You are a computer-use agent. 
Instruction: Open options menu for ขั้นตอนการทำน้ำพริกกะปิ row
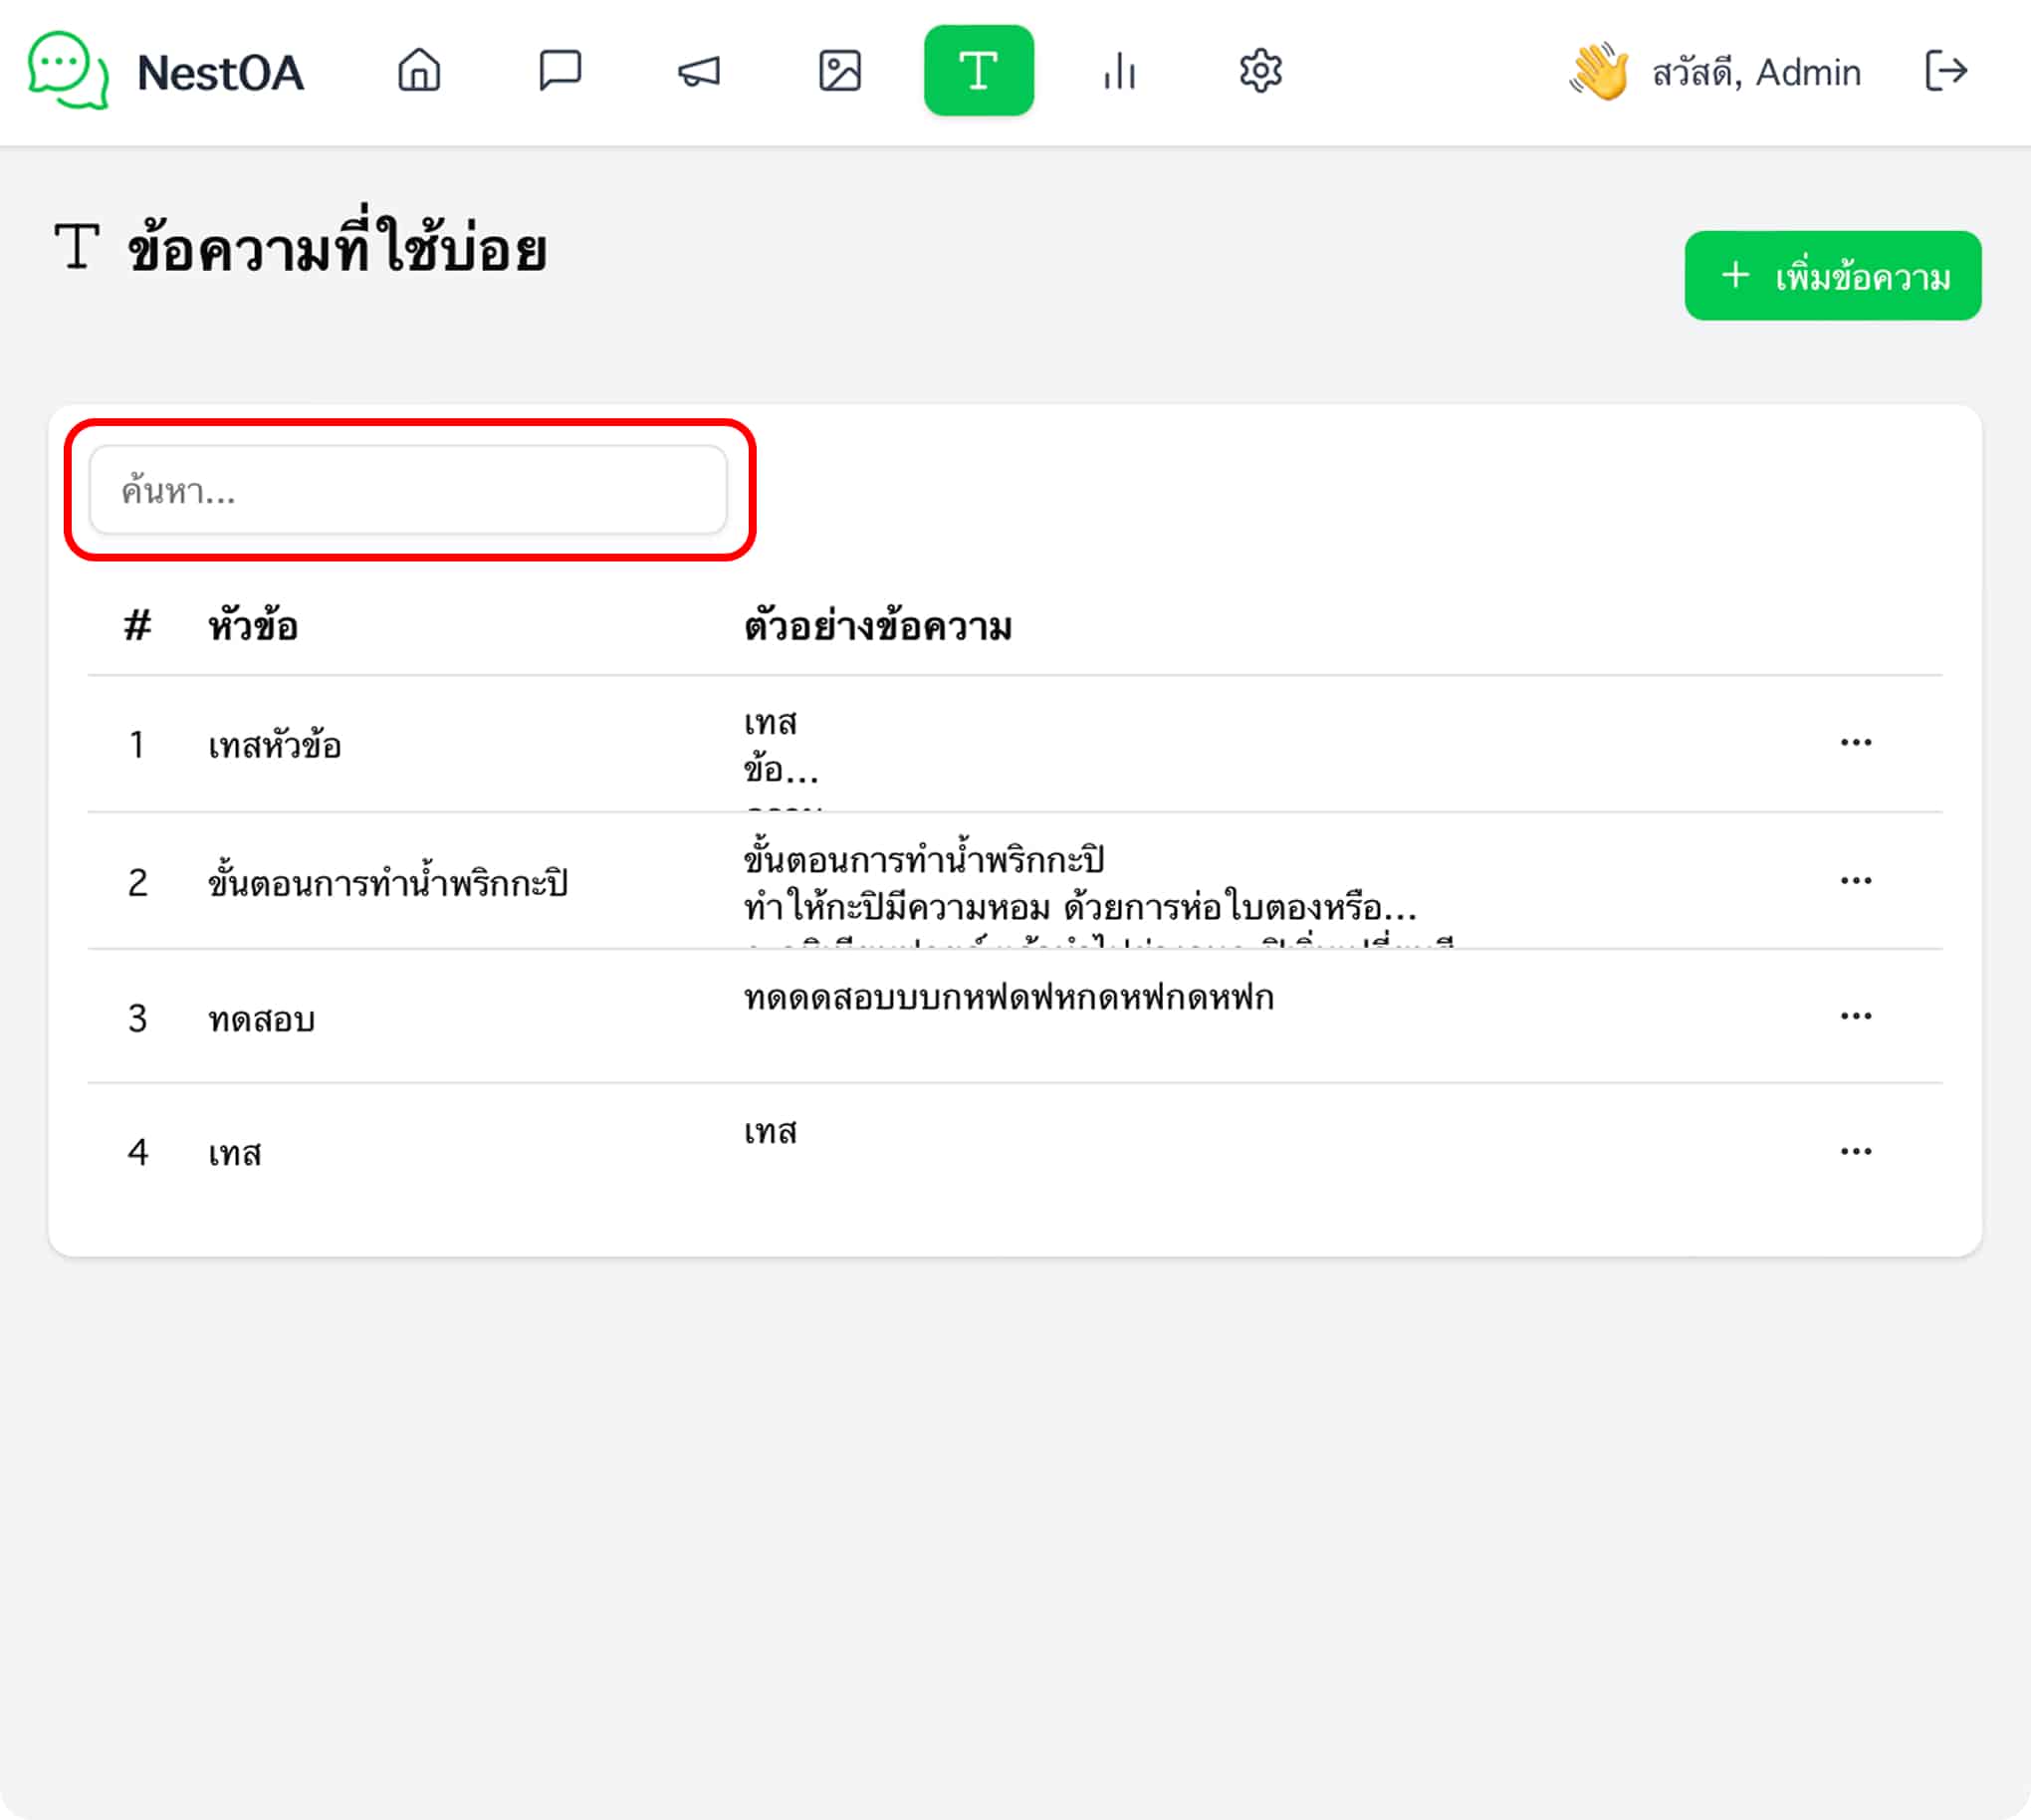(x=1856, y=881)
